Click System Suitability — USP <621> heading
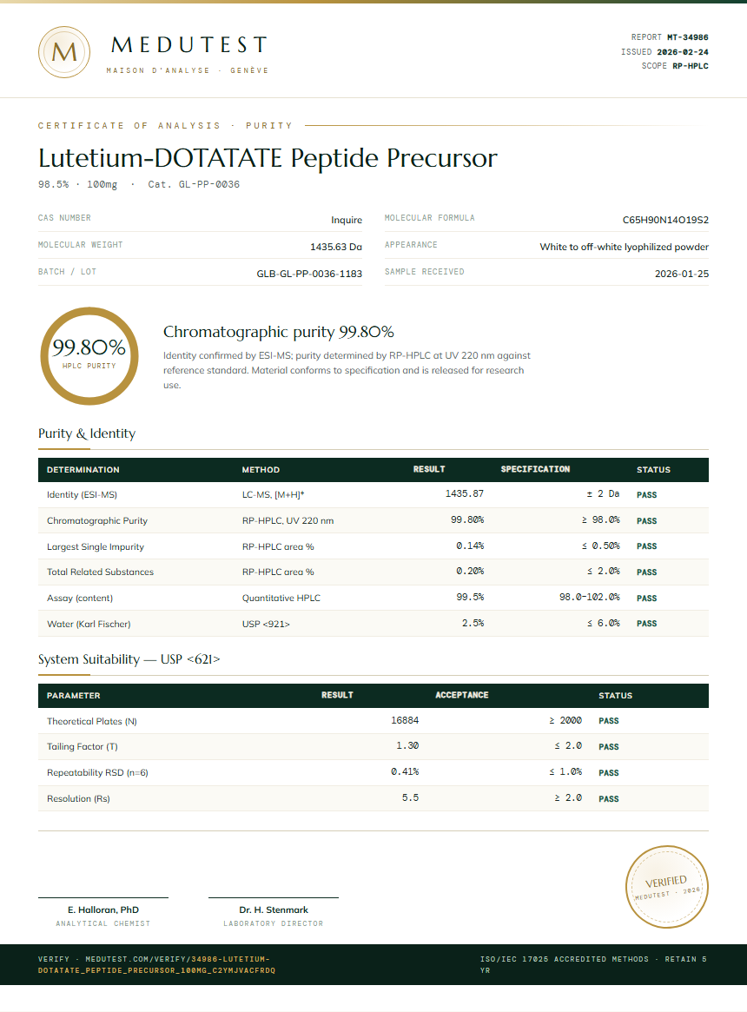Screen dimensions: 747x1012 (x=129, y=659)
